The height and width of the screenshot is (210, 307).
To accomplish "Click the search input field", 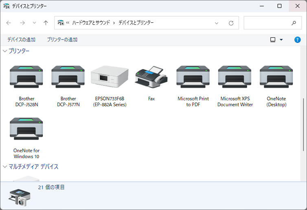I will (272, 23).
